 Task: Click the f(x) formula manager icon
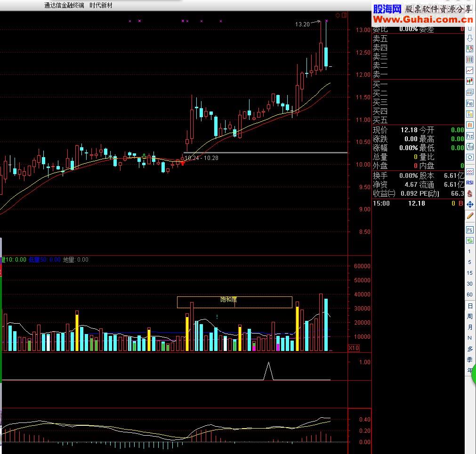tap(469, 147)
